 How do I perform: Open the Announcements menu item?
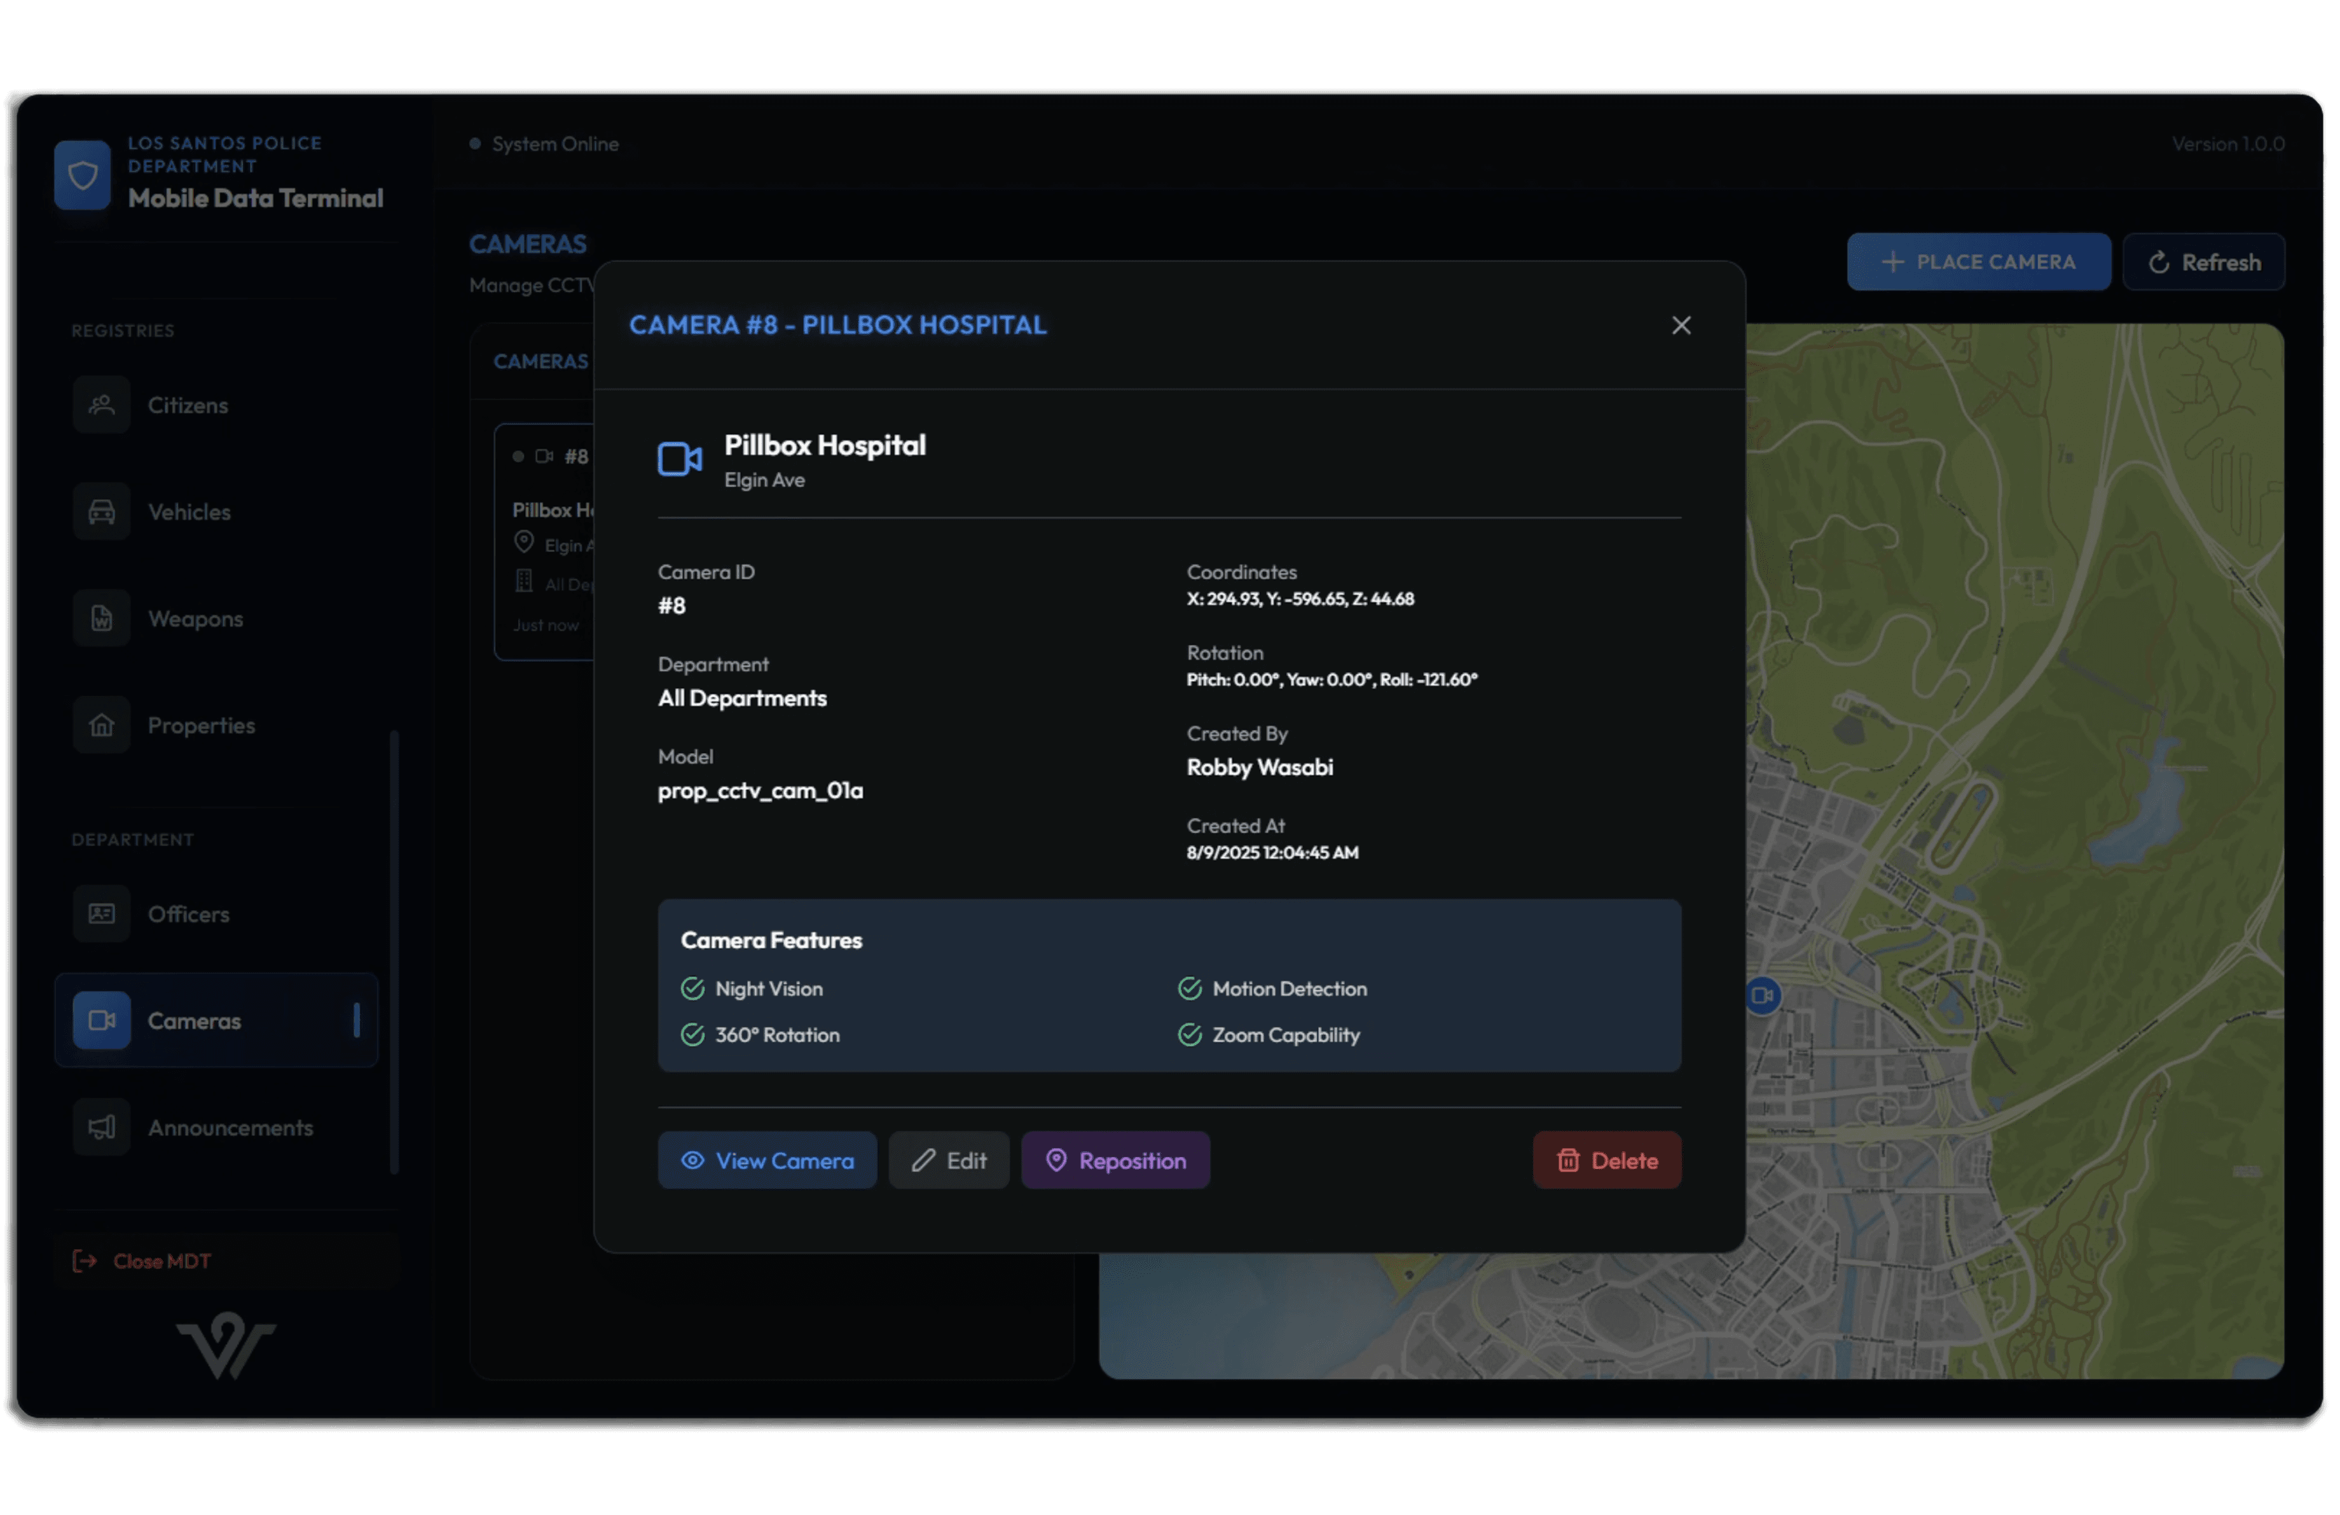[216, 1128]
